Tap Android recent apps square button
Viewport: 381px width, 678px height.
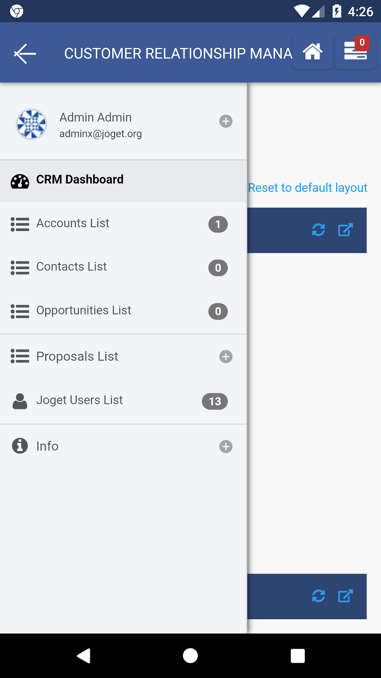(298, 656)
